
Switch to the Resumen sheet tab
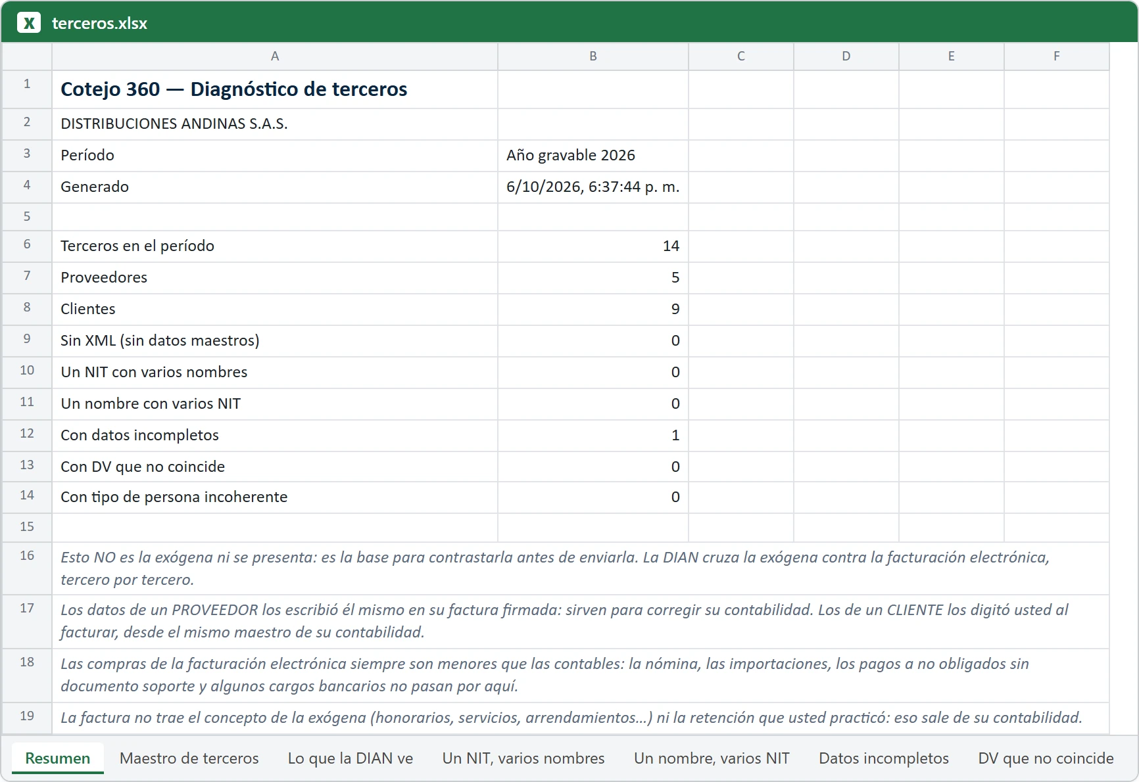(58, 758)
